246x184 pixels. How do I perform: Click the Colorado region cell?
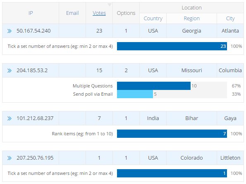click(x=191, y=158)
